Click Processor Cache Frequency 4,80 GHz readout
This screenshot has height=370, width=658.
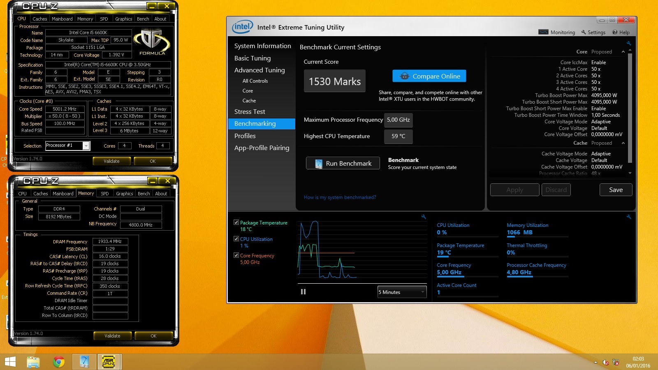click(519, 272)
